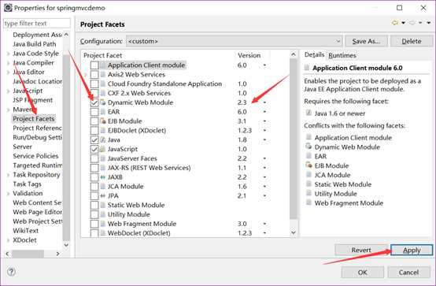The image size is (436, 286).
Task: Click the OK button
Action: point(362,272)
